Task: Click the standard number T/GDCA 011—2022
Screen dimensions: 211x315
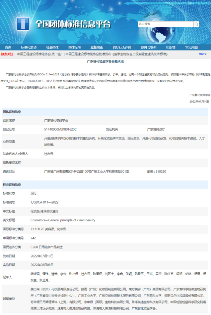Action: click(45, 202)
